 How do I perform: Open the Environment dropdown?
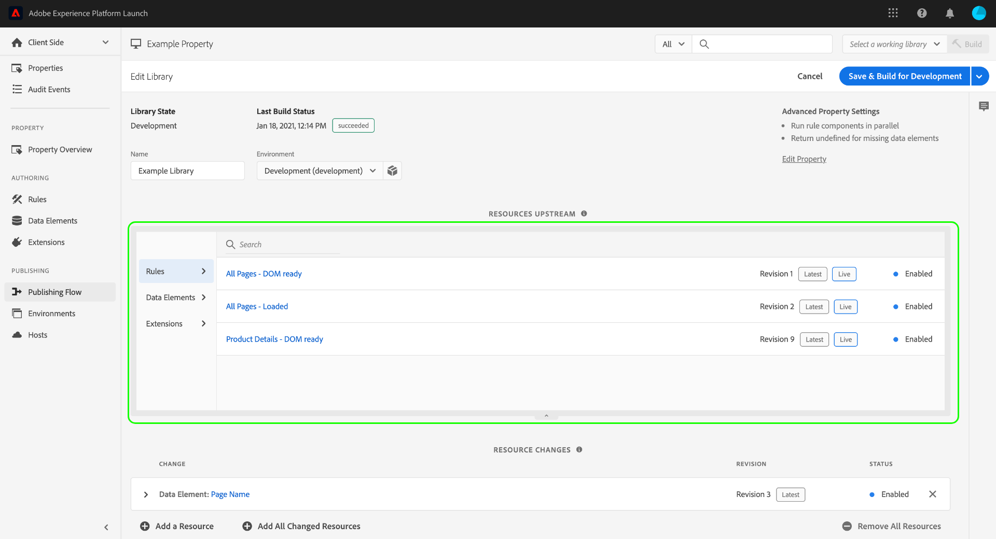[x=320, y=171]
